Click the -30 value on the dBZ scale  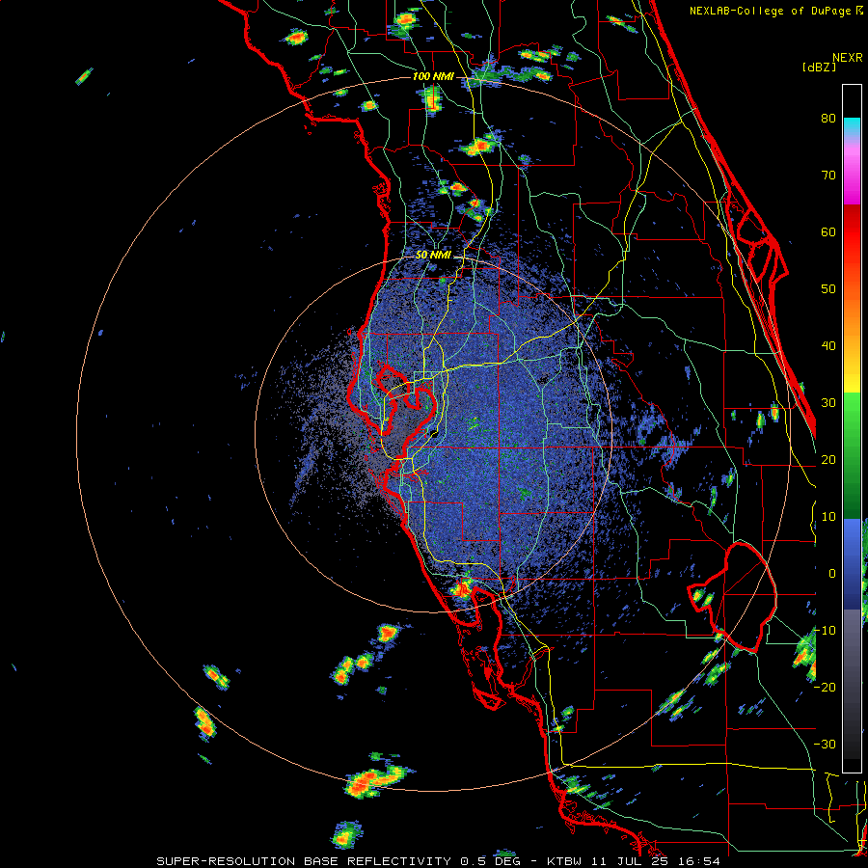(825, 744)
